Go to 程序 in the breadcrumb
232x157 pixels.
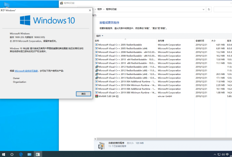[100, 9]
